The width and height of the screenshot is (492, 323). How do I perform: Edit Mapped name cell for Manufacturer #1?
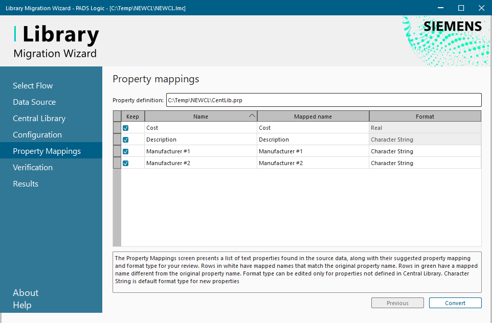pyautogui.click(x=312, y=151)
